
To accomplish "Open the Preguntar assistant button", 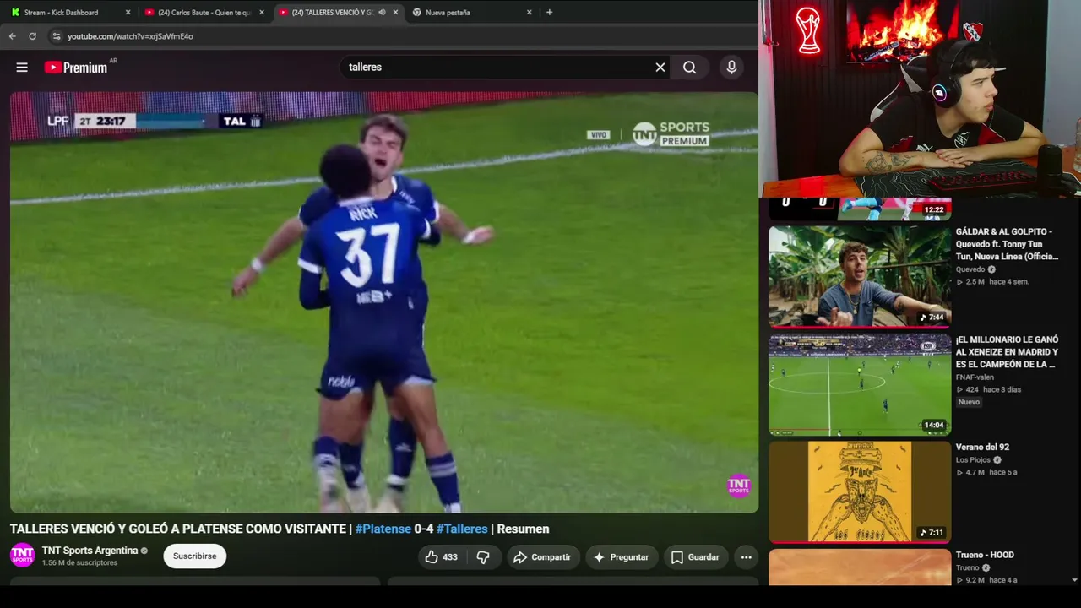I will 622,557.
